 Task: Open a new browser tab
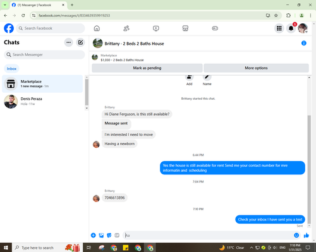(x=72, y=5)
